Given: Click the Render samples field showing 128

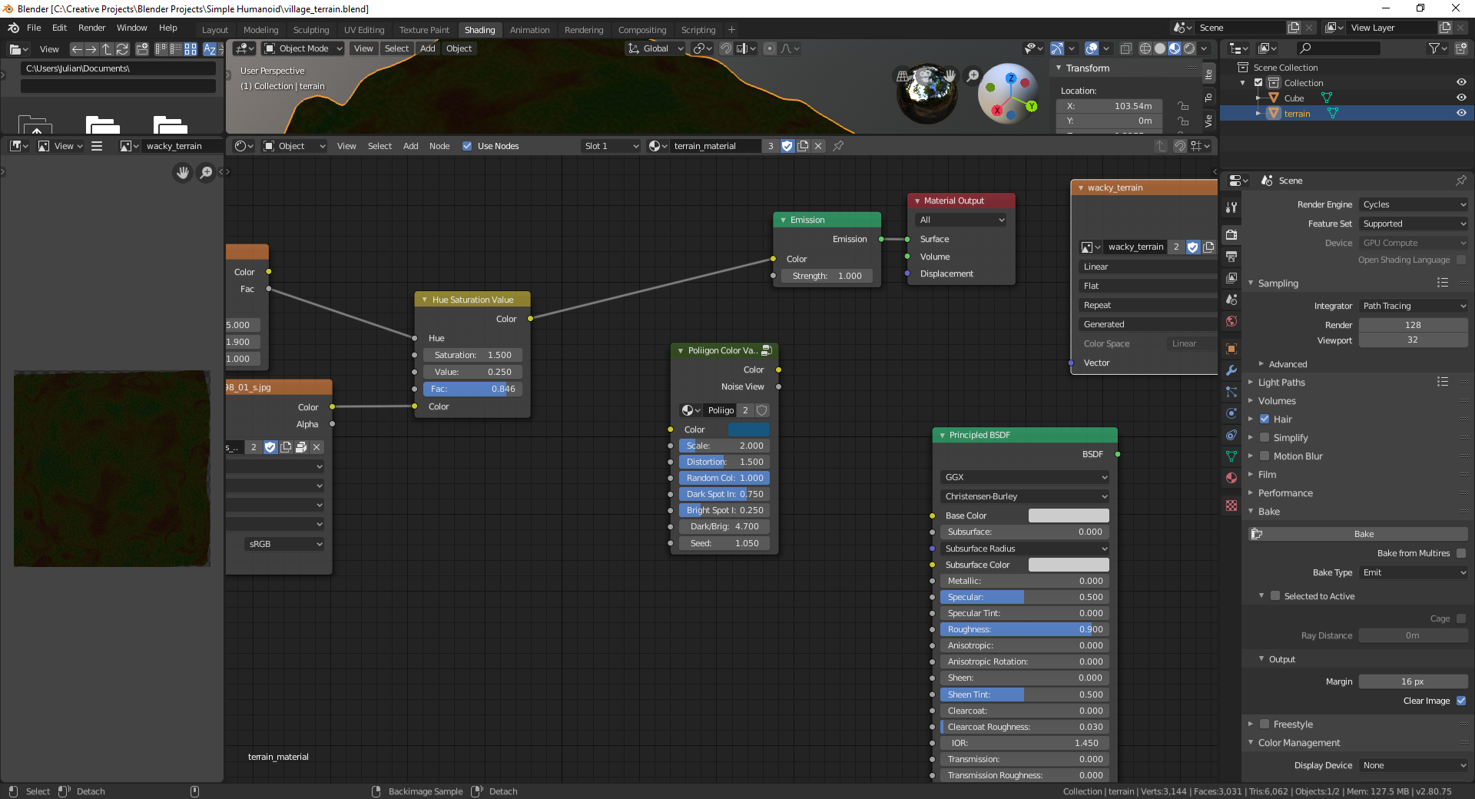Looking at the screenshot, I should click(1413, 325).
